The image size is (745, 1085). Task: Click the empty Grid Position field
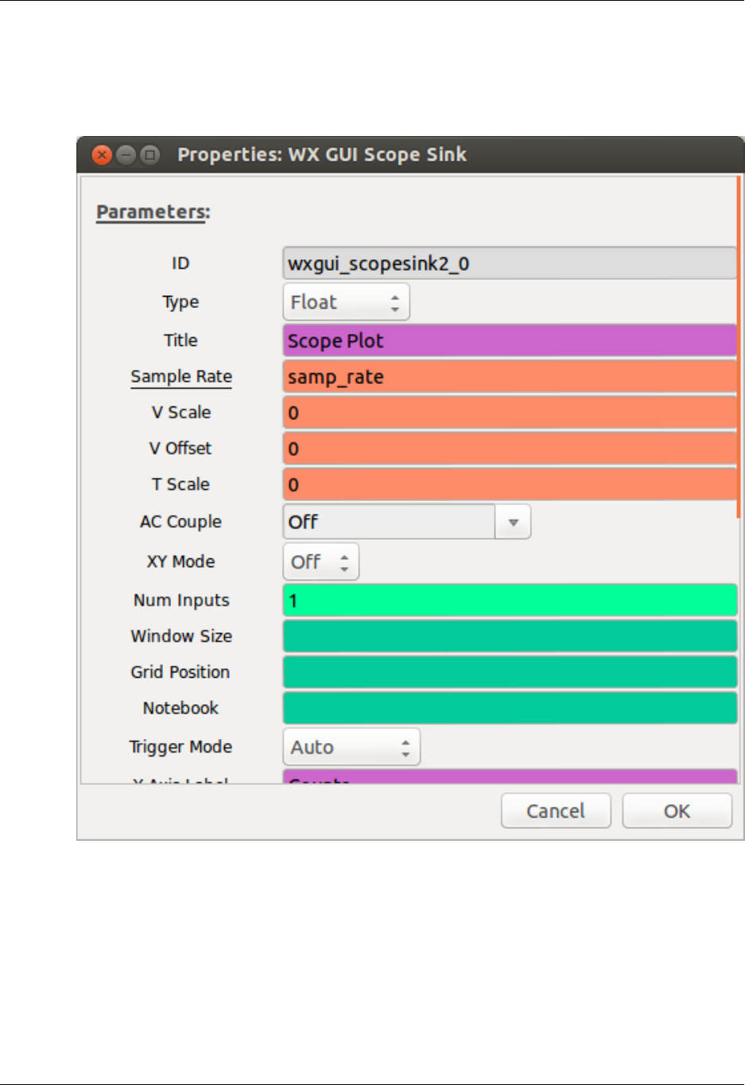[509, 672]
